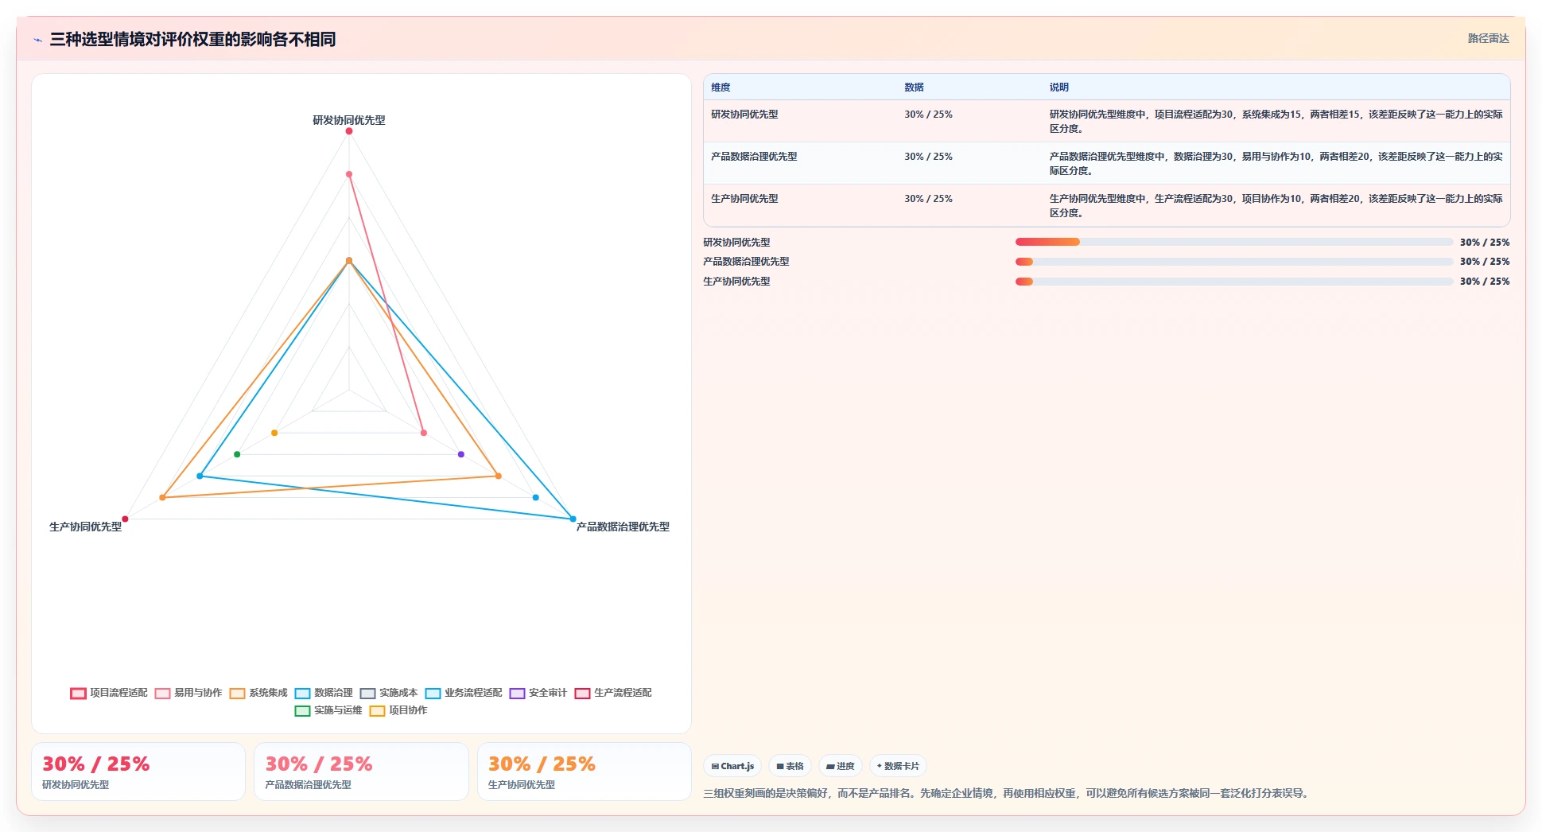Screen dimensions: 1542x832
Task: Toggle the 生产流程适配 legend series
Action: 613,693
